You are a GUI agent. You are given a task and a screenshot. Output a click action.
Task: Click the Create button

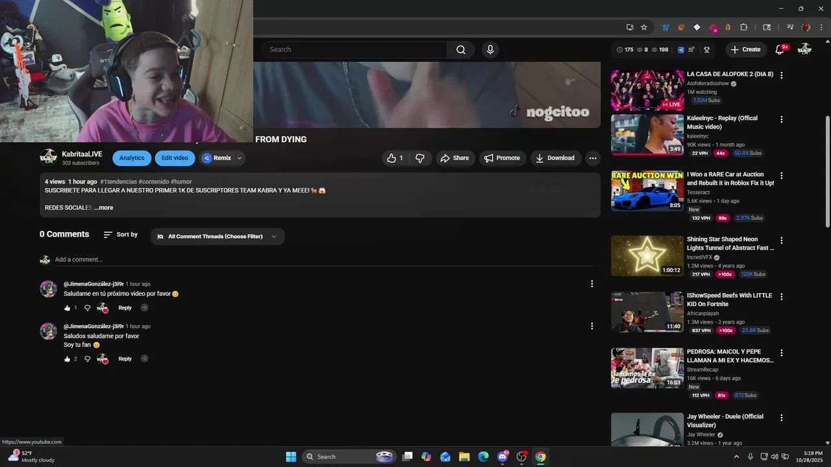(745, 49)
